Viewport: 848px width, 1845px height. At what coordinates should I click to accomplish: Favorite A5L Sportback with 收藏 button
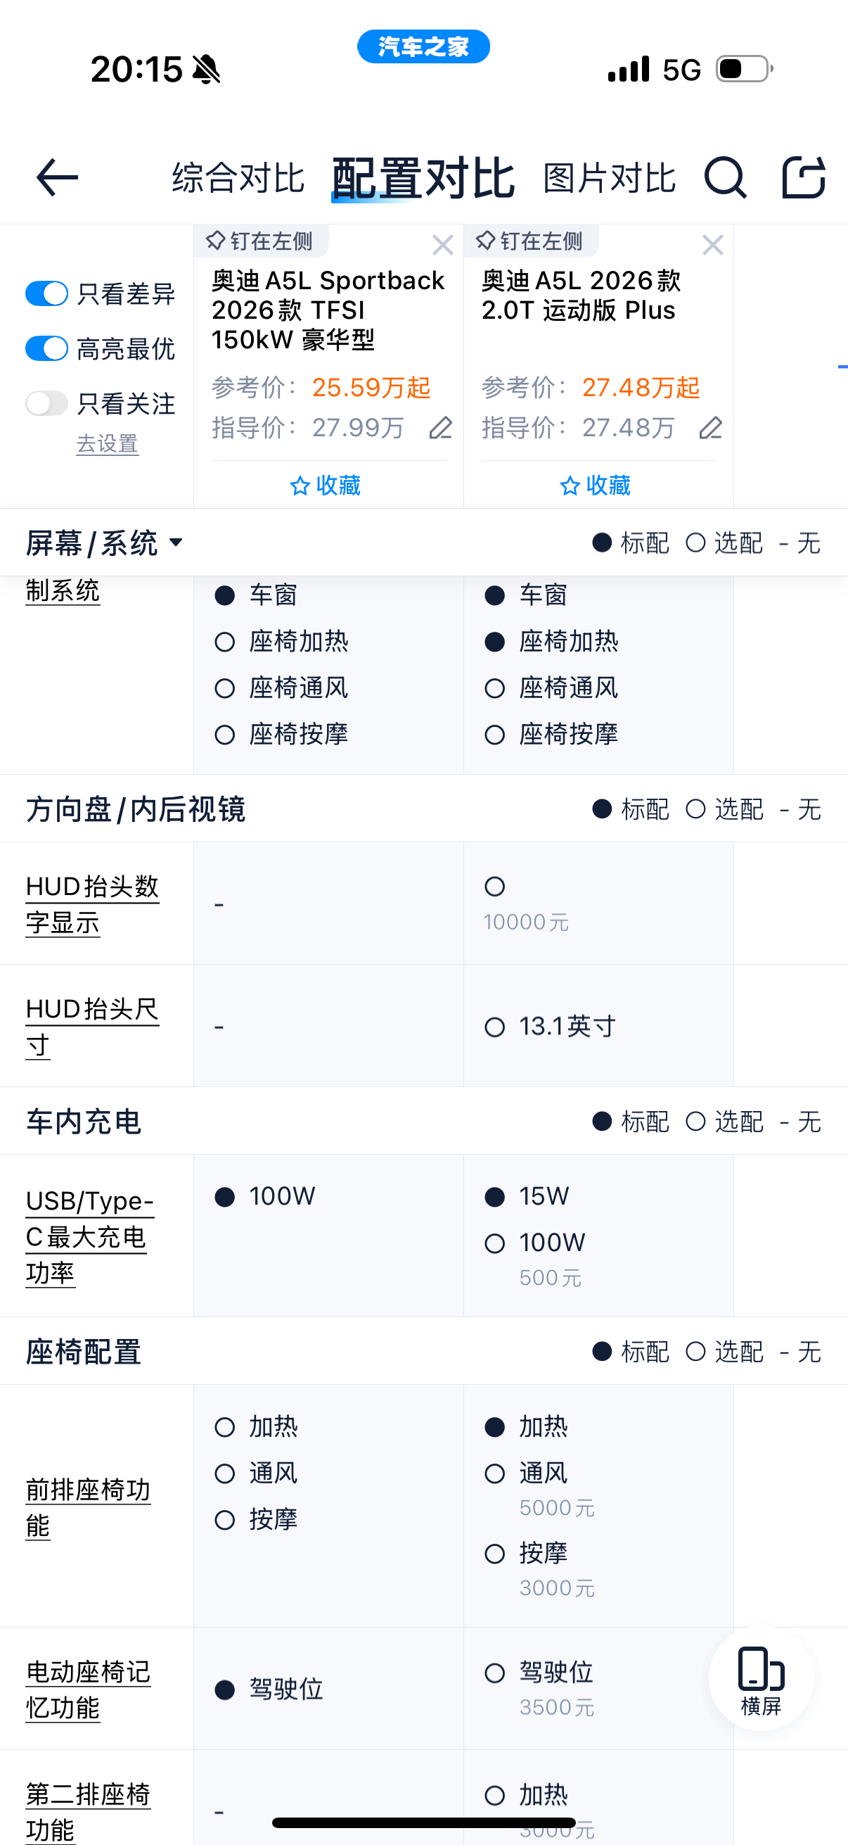[x=326, y=486]
